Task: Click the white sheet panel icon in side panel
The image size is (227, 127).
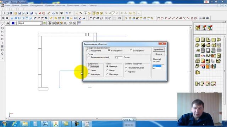Action: pyautogui.click(x=208, y=50)
